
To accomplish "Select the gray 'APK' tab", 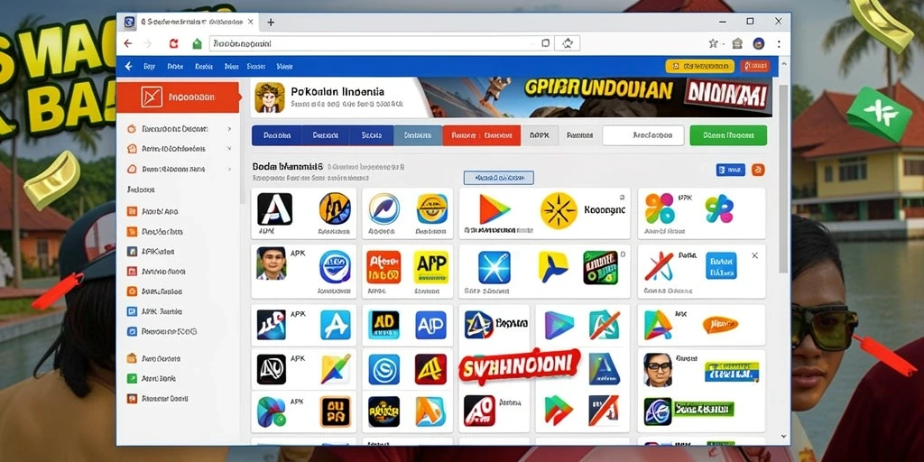I will click(x=540, y=135).
